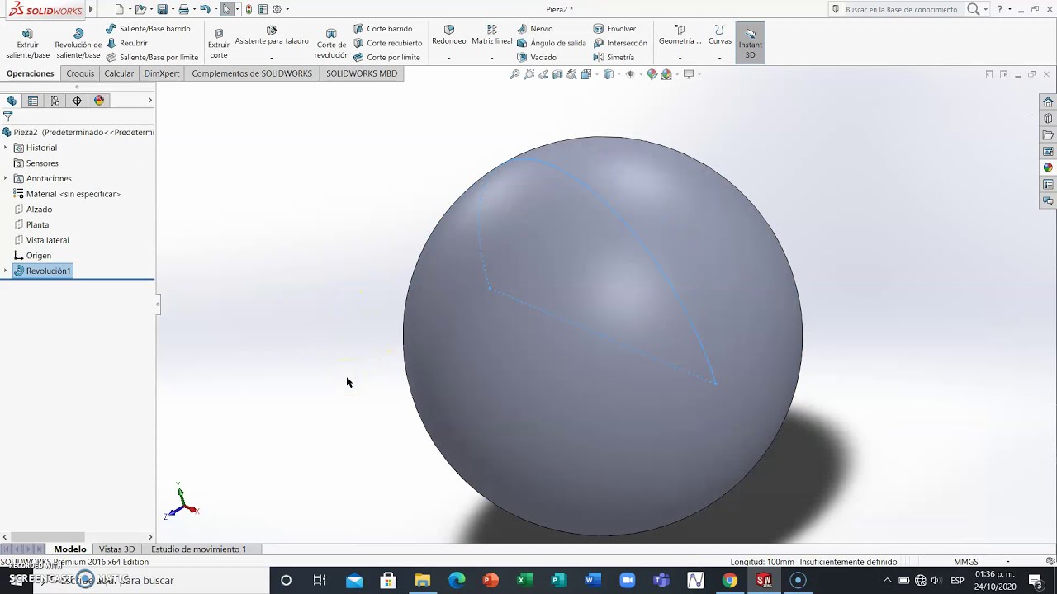Expand more FeatureManager tabs chevron

click(149, 101)
